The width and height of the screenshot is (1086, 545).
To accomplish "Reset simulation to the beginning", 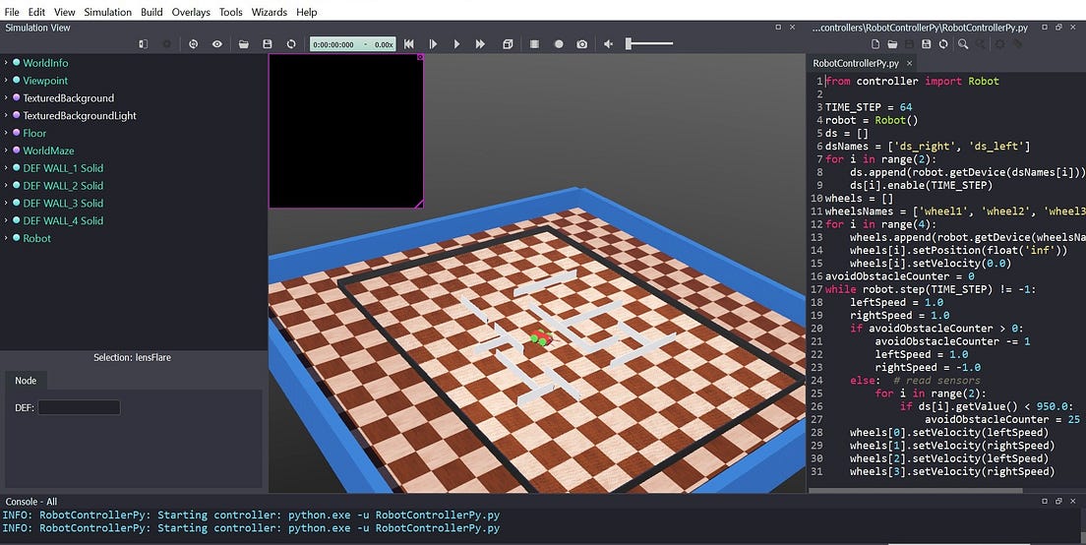I will [408, 43].
